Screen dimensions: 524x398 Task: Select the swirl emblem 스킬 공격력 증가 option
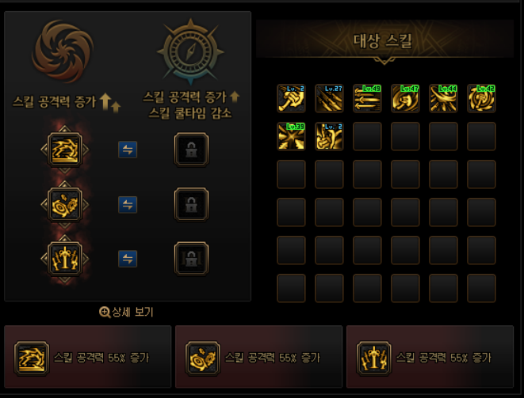[63, 63]
